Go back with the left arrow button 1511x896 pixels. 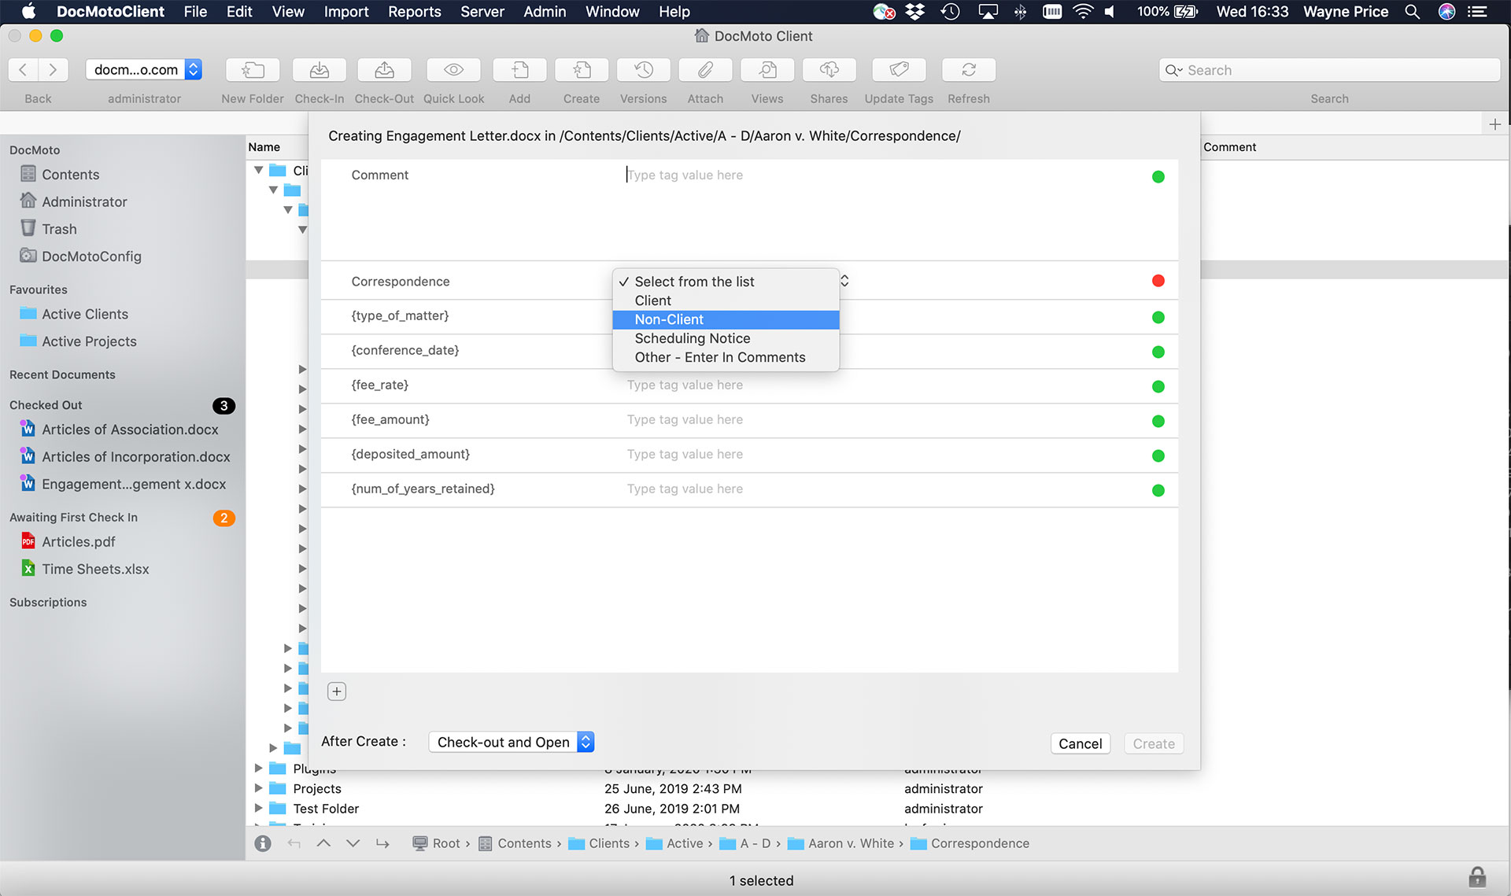click(x=23, y=70)
